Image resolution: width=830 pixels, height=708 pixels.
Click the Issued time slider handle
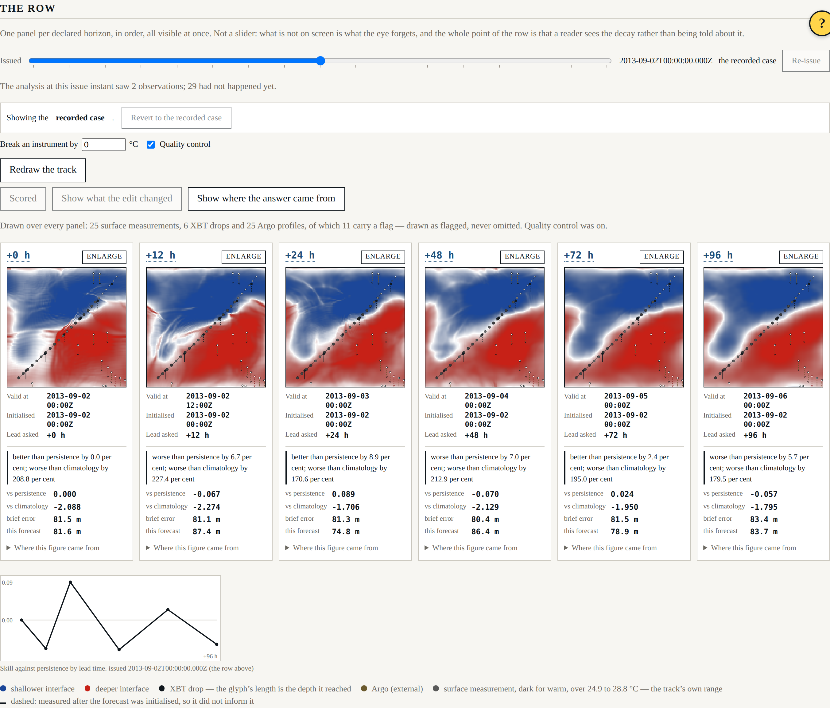coord(320,61)
